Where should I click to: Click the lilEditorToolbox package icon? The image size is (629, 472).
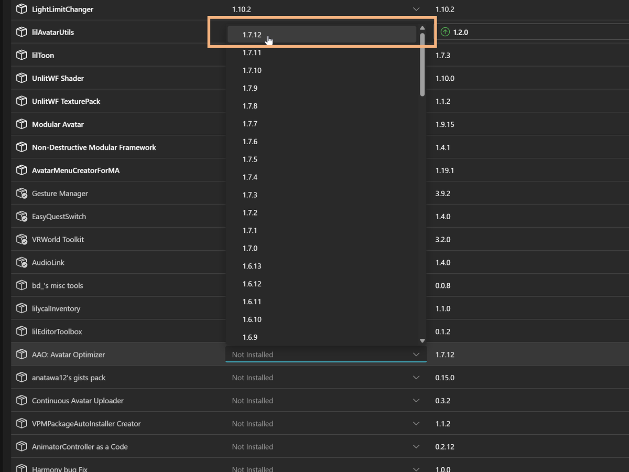pyautogui.click(x=21, y=331)
